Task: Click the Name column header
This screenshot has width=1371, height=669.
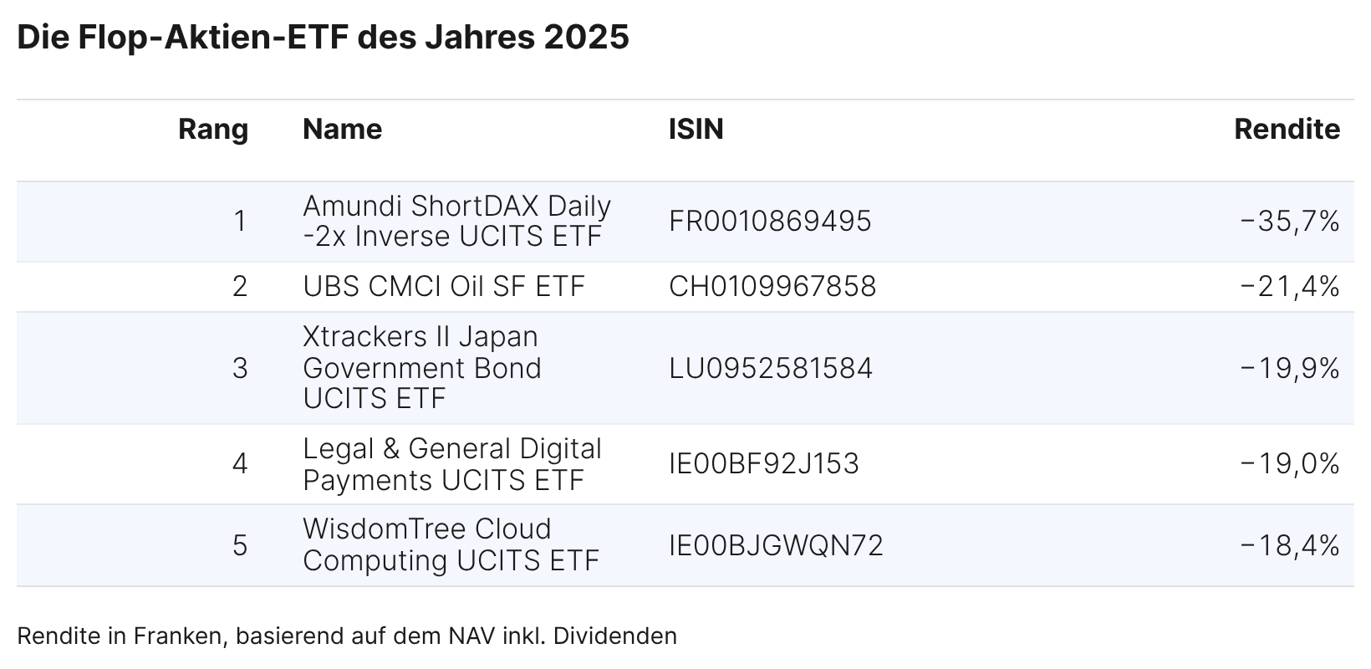Action: click(342, 130)
